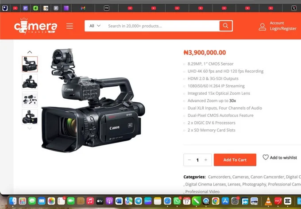301x209 pixels.
Task: Click the Camera Trader logo
Action: point(35,26)
